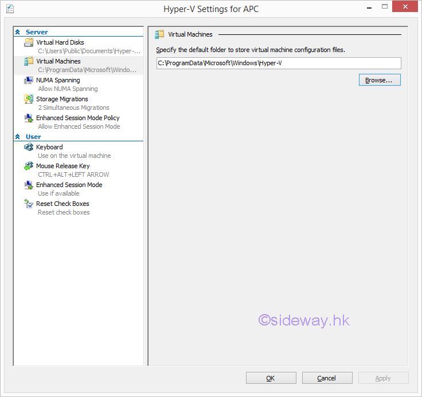Click the Keyboard settings icon

click(x=29, y=148)
